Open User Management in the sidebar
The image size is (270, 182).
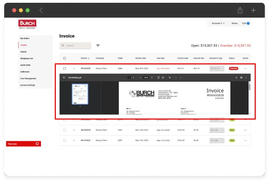(28, 78)
